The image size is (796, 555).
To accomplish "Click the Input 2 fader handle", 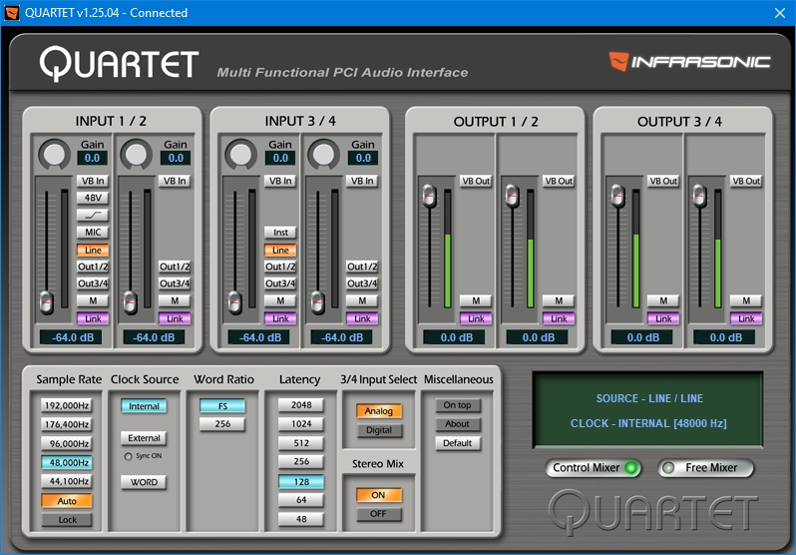I will click(x=130, y=302).
